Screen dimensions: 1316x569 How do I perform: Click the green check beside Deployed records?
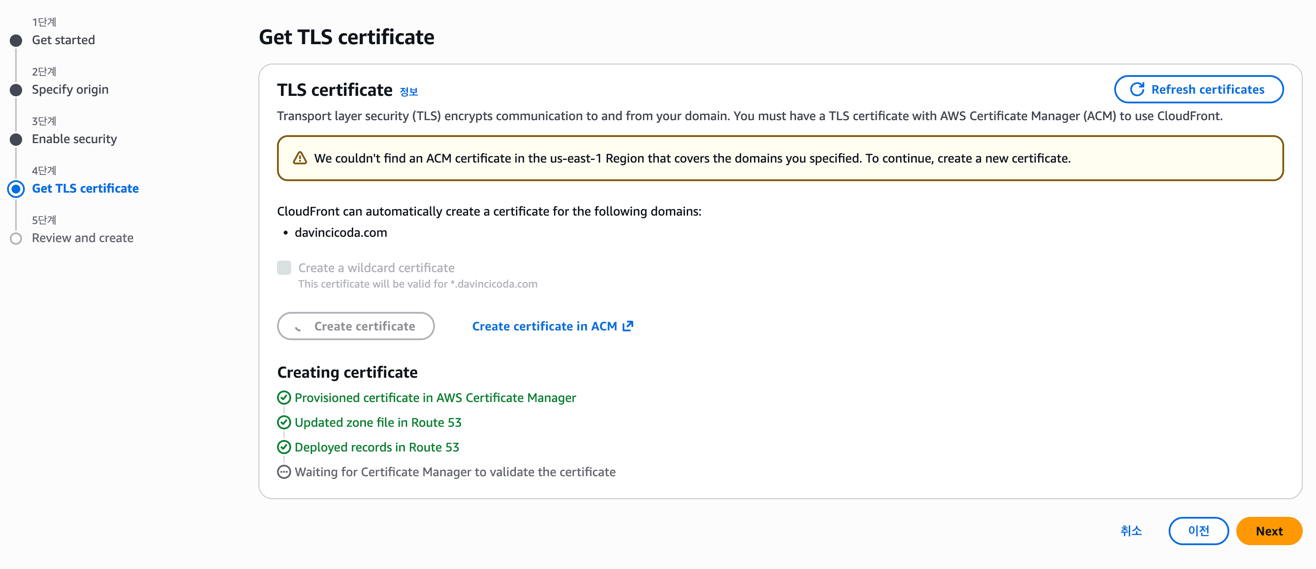(x=284, y=447)
